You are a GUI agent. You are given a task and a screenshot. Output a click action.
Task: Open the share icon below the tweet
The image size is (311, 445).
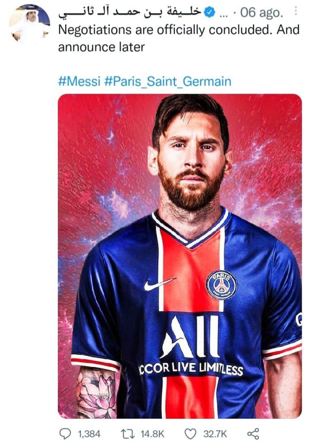pos(253,434)
